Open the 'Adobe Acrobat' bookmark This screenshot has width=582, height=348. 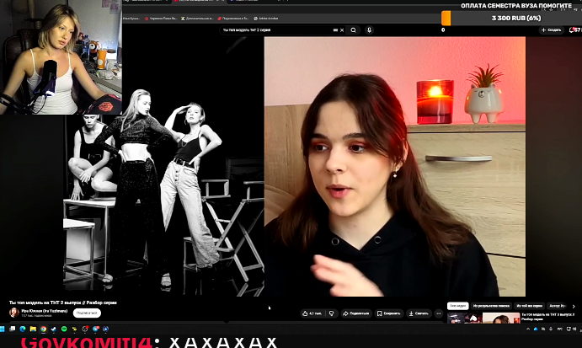pos(266,19)
